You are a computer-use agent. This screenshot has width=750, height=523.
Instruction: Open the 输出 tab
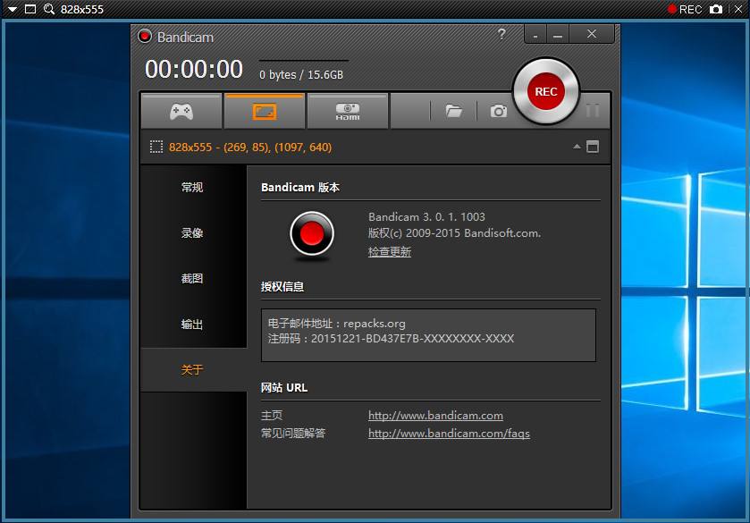point(190,324)
